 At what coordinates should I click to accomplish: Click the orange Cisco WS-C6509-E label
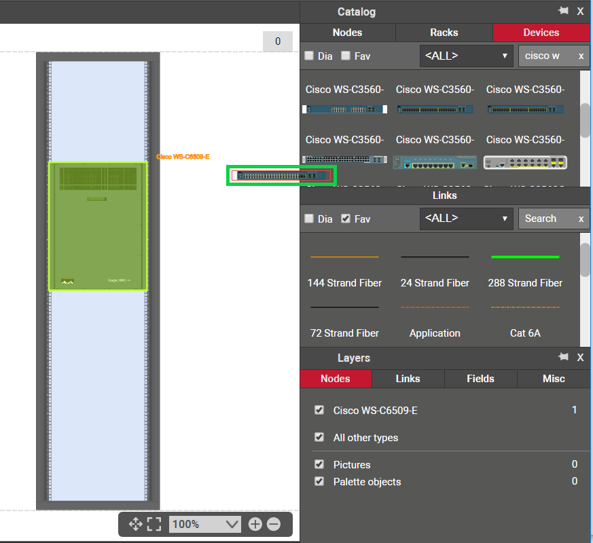[x=183, y=157]
